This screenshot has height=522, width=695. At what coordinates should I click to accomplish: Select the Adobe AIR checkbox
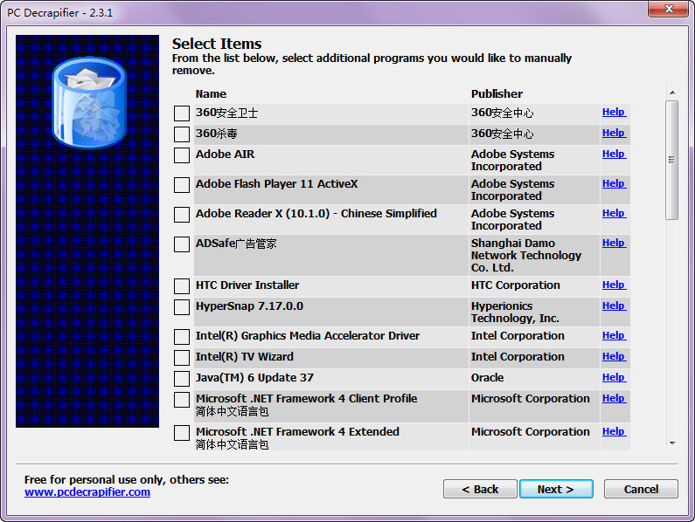pos(182,155)
